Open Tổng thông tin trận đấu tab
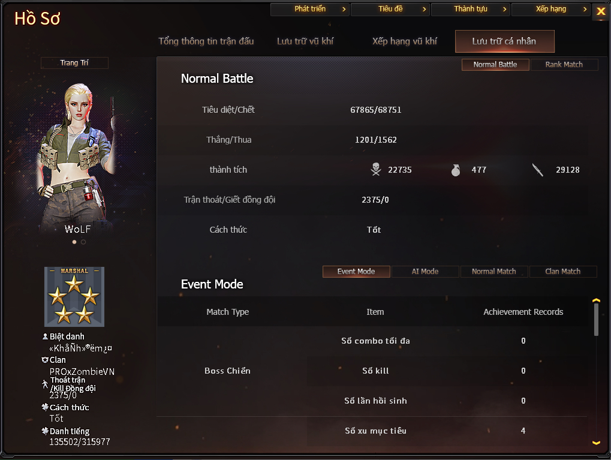 (206, 41)
